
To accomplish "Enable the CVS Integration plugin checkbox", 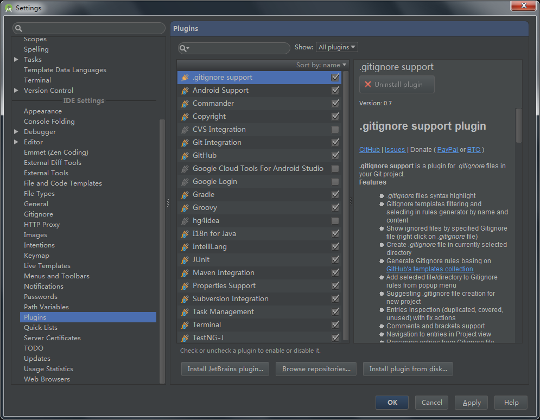I will (x=335, y=130).
